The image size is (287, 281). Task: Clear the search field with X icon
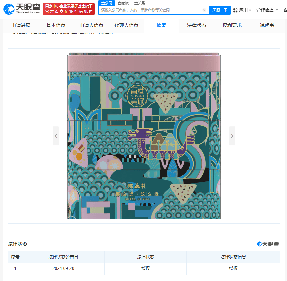204,10
